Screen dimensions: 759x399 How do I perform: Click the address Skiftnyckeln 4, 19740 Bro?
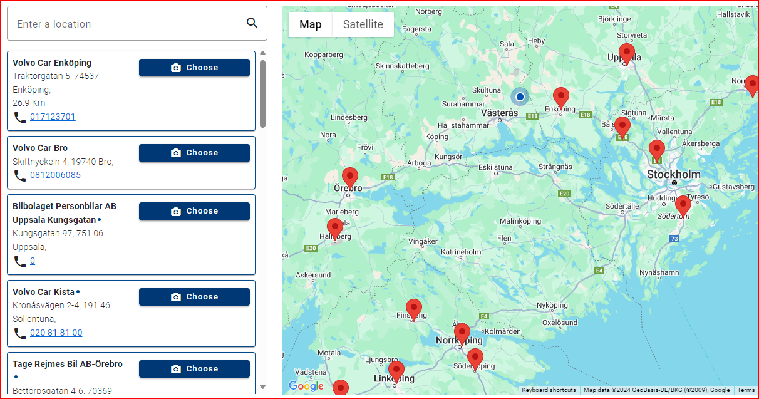point(63,162)
